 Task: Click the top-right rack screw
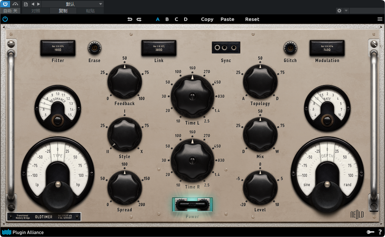tap(374, 44)
